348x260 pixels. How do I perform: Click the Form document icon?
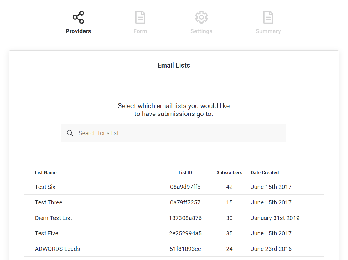[x=140, y=17]
